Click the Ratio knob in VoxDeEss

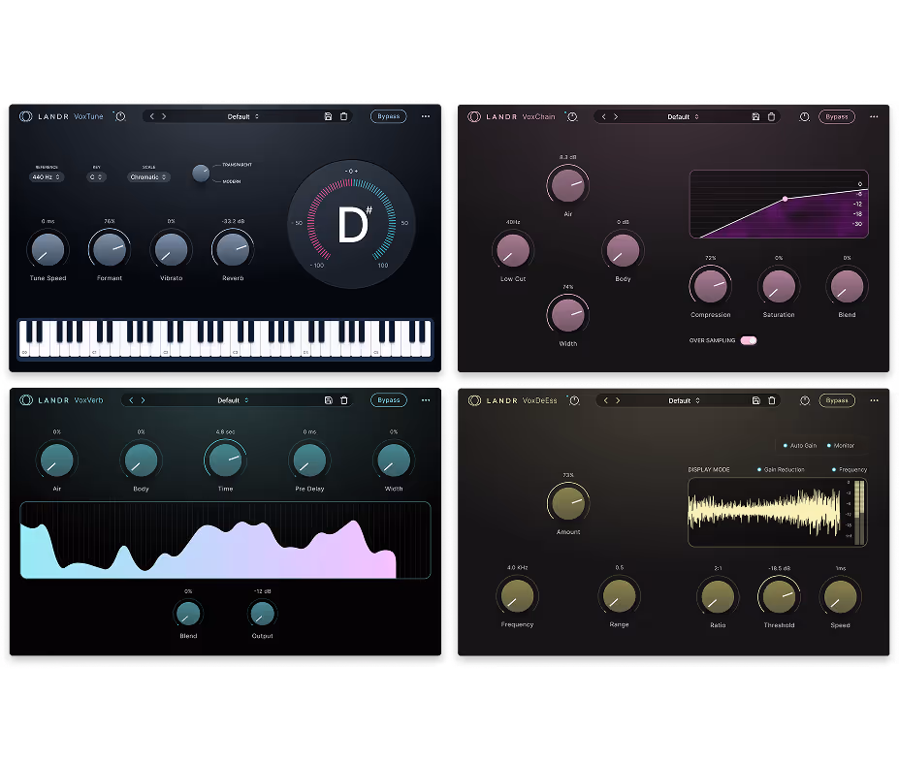click(x=718, y=596)
